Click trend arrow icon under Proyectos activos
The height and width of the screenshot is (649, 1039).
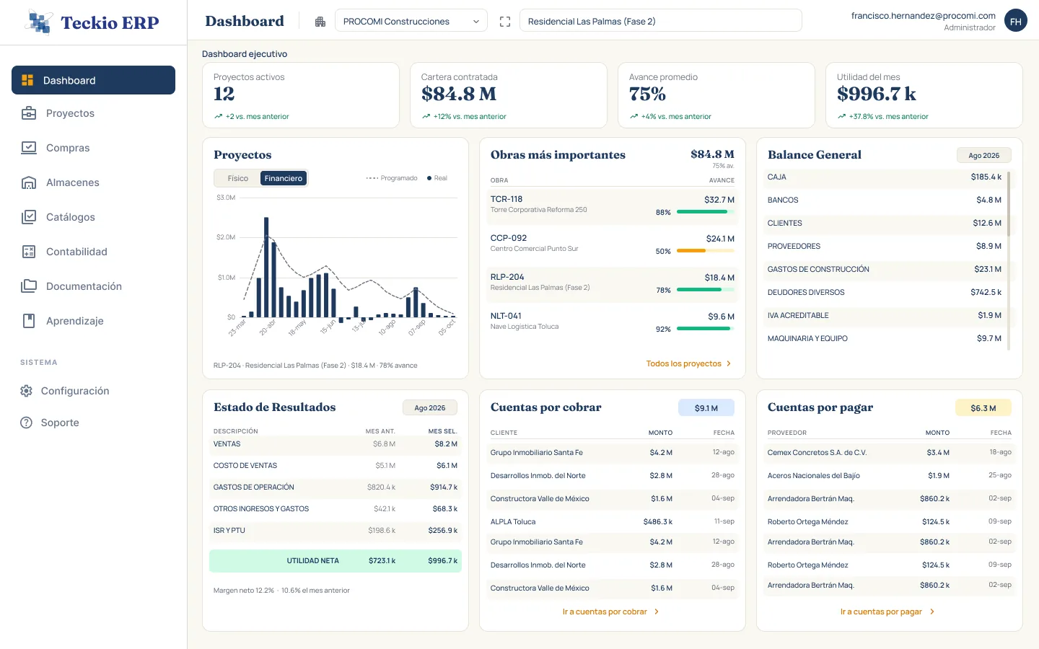pyautogui.click(x=218, y=116)
